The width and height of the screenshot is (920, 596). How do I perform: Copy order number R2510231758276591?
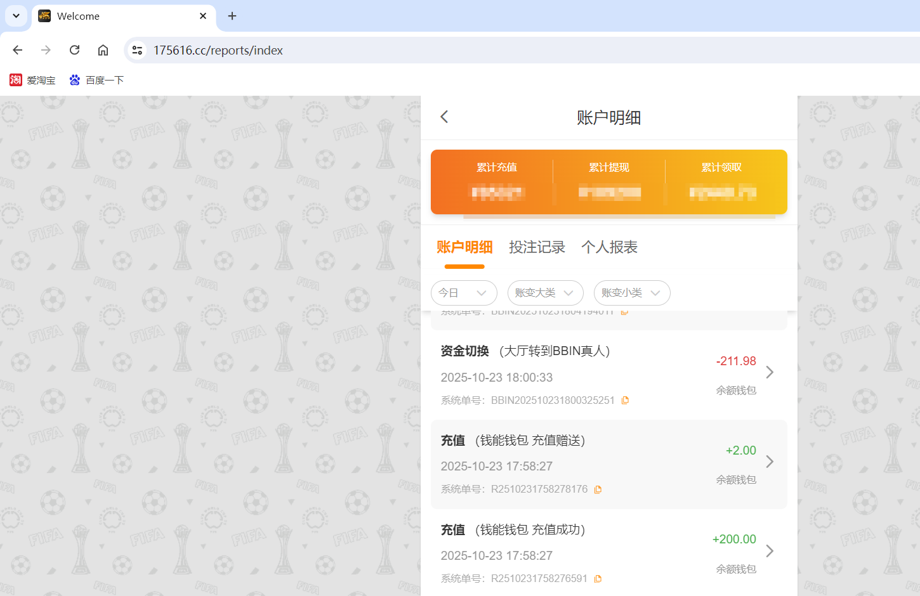598,578
